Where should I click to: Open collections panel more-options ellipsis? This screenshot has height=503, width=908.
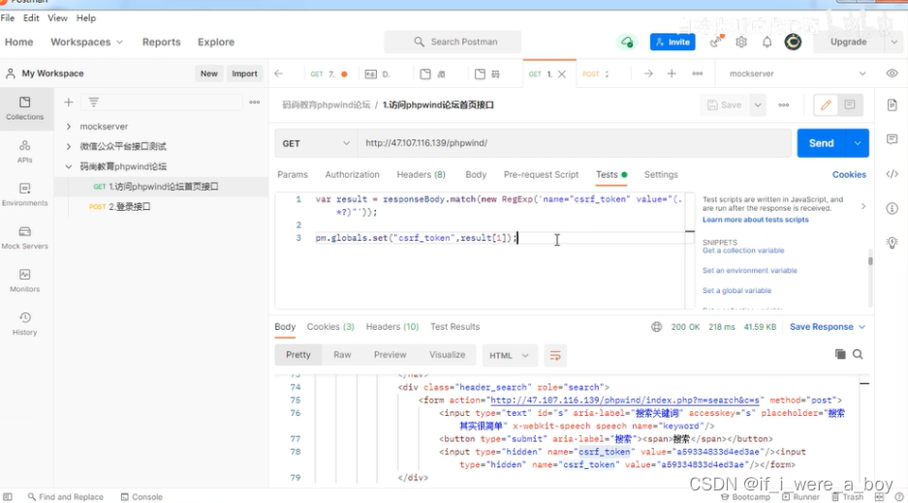tap(254, 103)
